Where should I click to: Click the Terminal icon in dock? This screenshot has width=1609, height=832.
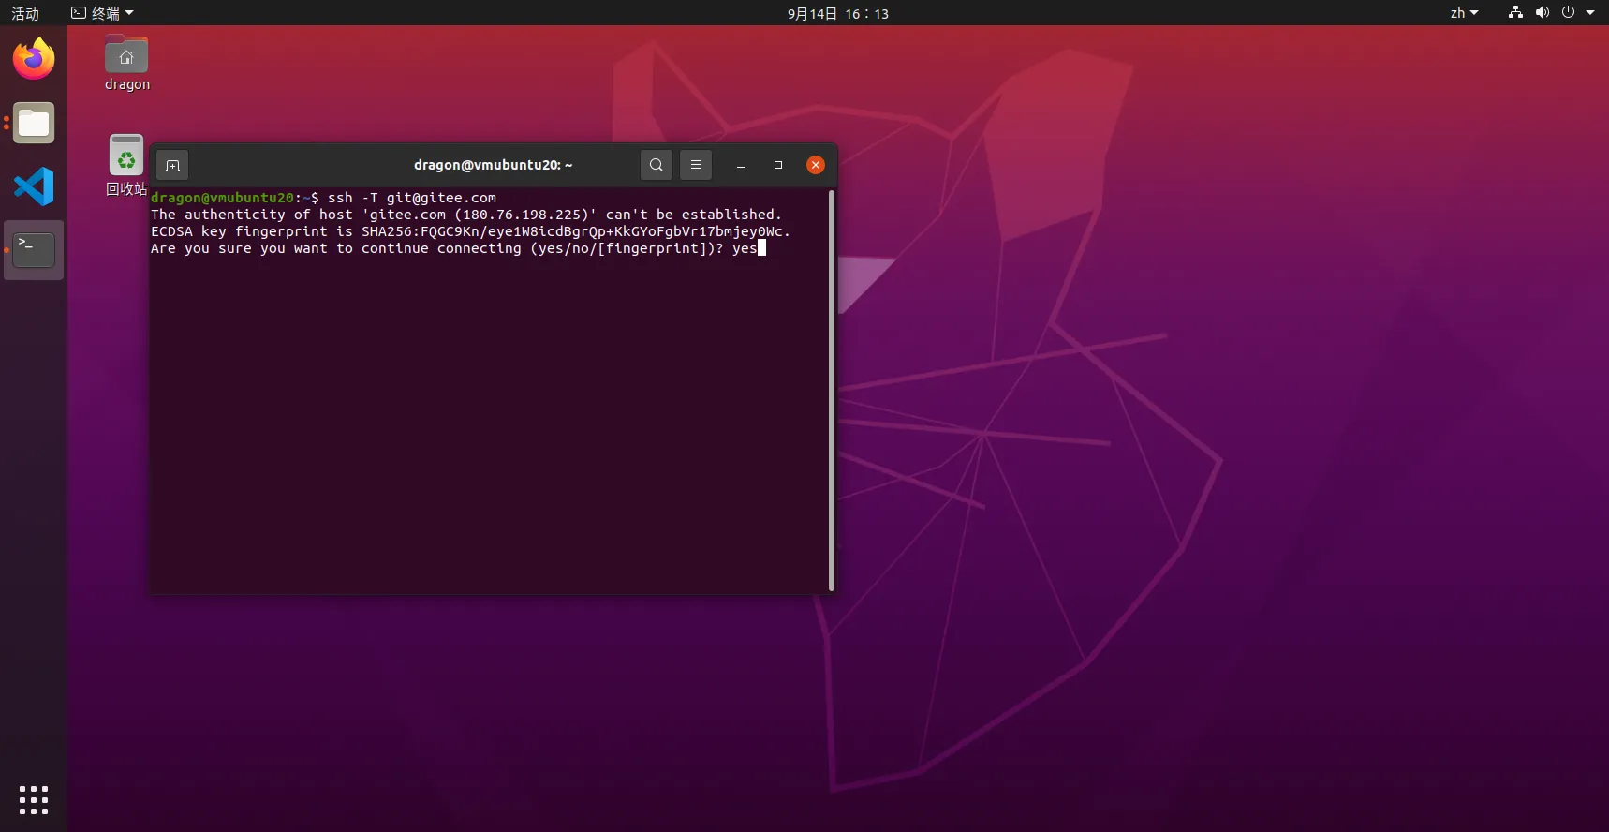pos(34,250)
